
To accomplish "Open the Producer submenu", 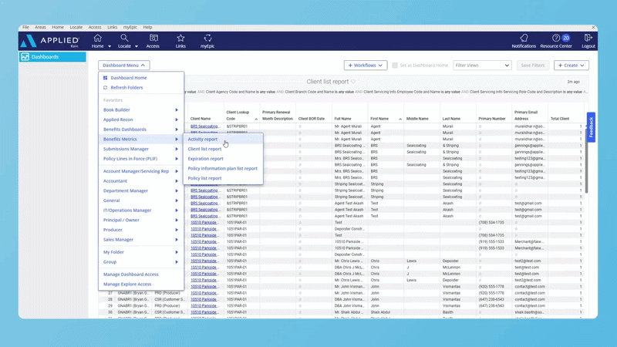I will [141, 230].
